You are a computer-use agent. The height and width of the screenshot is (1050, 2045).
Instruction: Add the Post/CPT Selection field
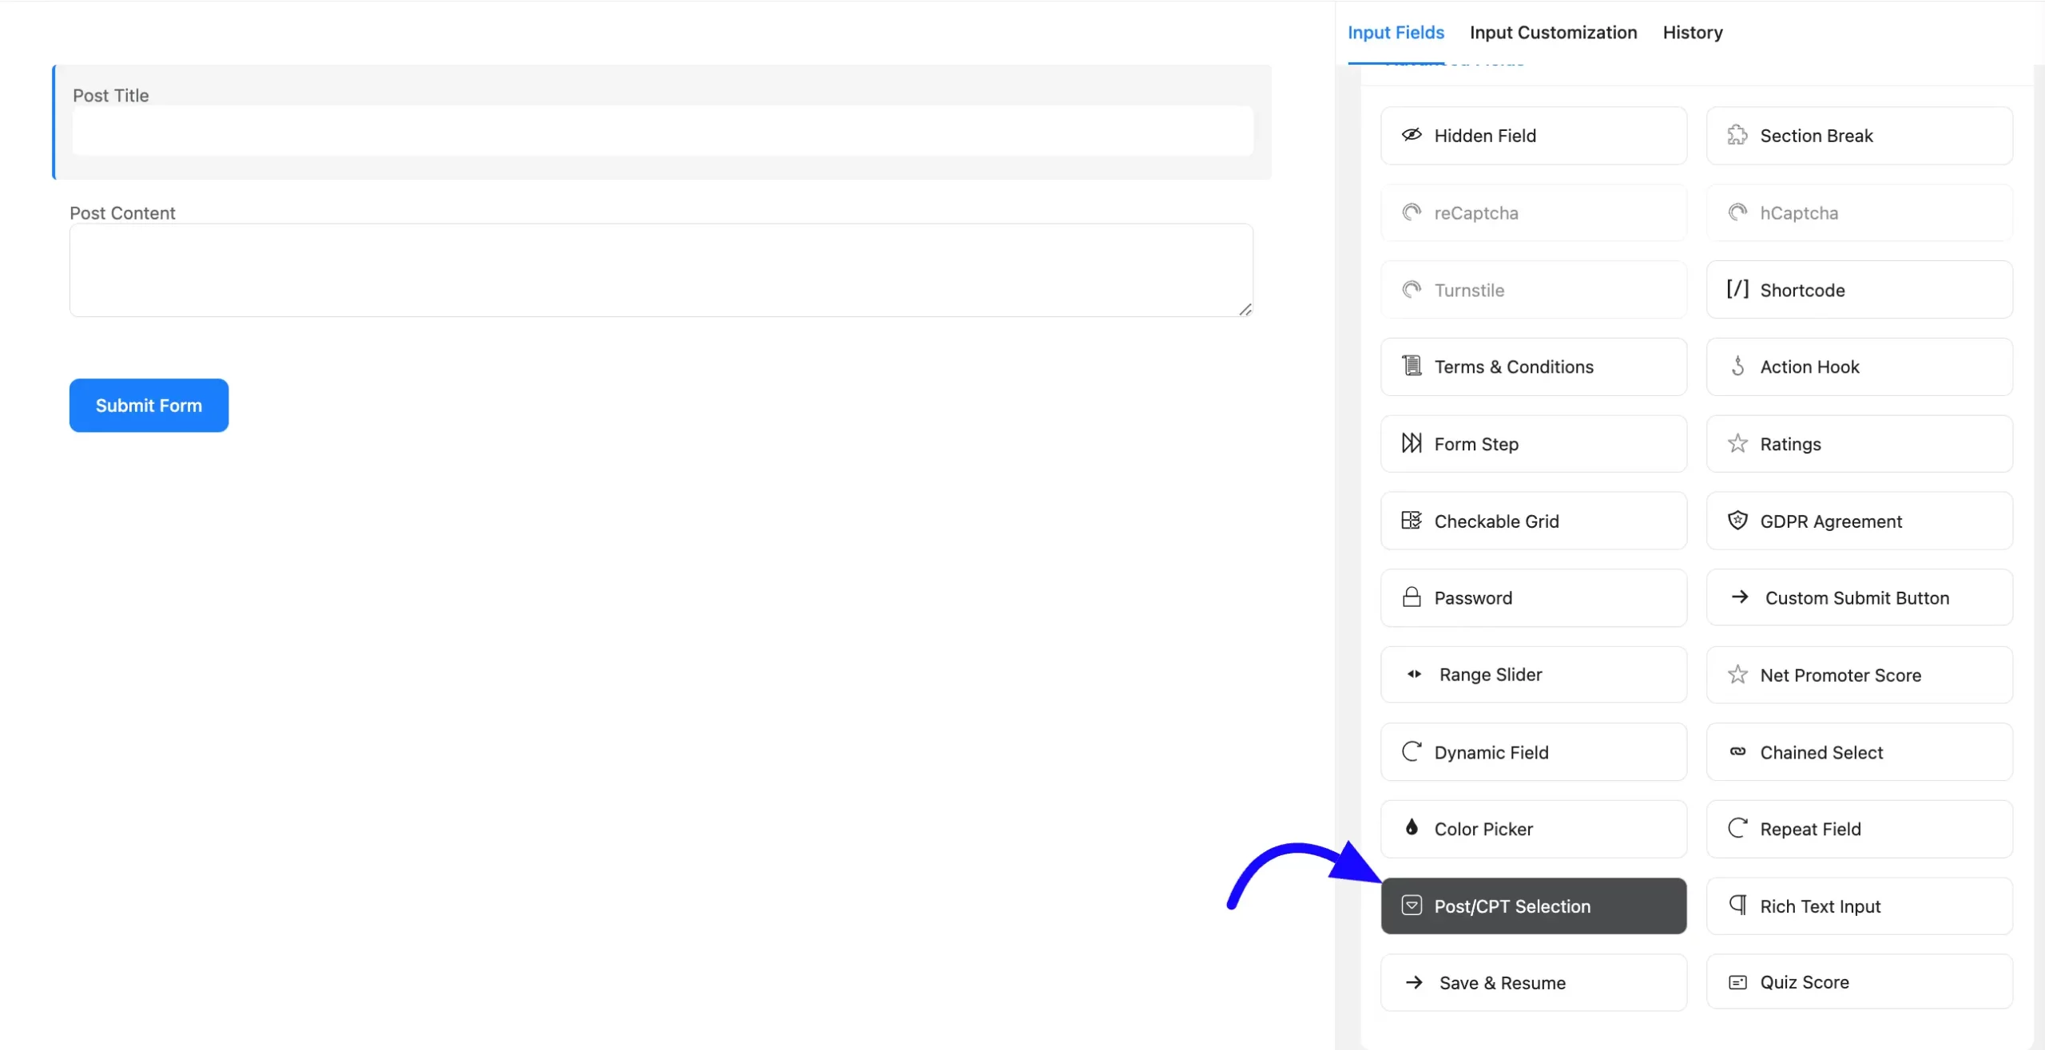click(x=1533, y=905)
